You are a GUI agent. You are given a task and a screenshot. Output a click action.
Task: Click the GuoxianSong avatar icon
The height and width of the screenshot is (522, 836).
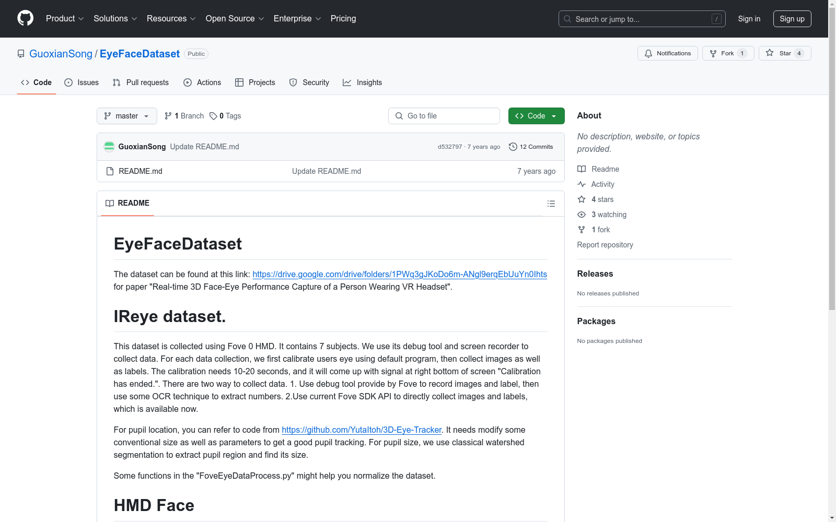(109, 147)
